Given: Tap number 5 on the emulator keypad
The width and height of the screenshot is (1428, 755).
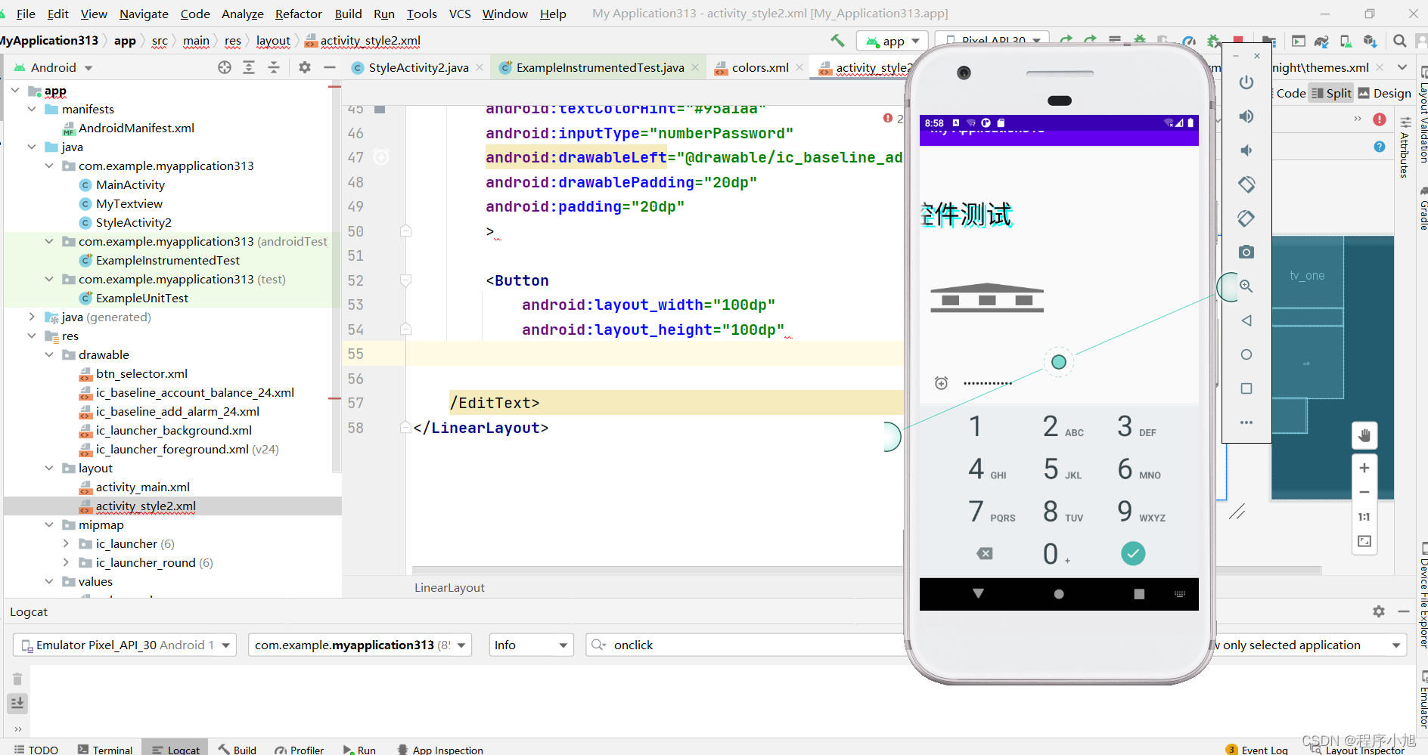Looking at the screenshot, I should point(1061,469).
